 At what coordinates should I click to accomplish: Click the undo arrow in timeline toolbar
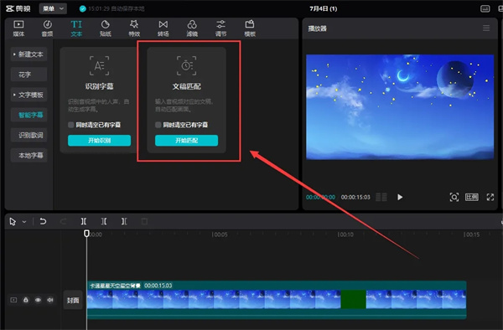click(x=43, y=221)
